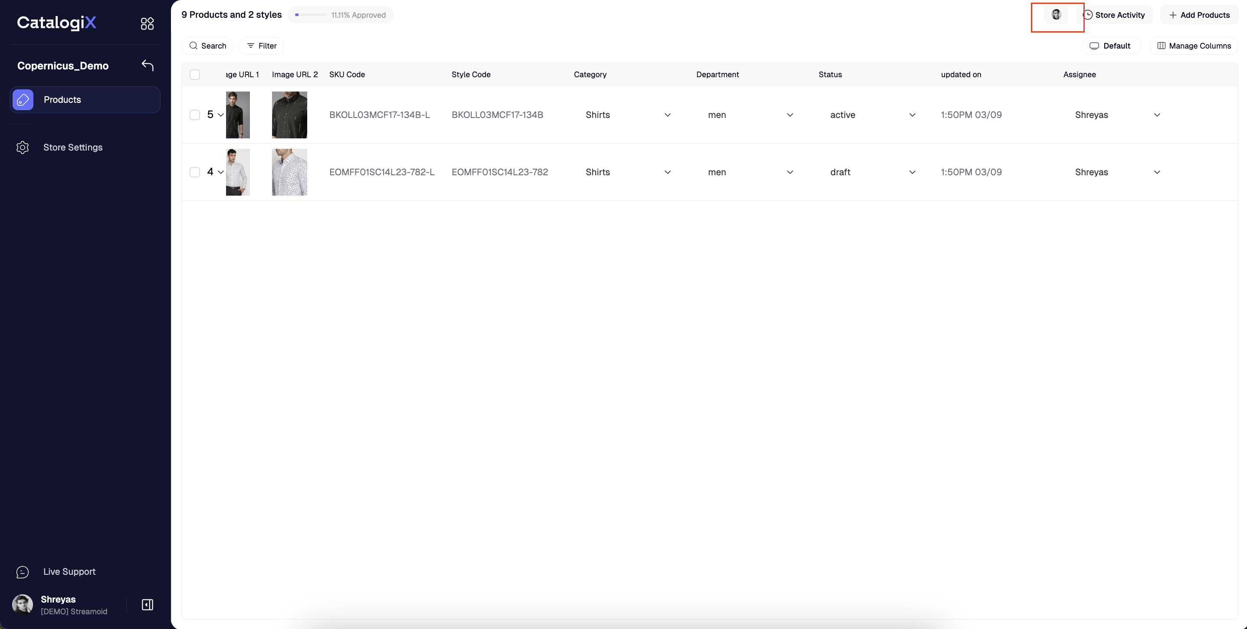Open the Live Support chat icon
Screen dimensions: 1247x629
click(x=23, y=572)
